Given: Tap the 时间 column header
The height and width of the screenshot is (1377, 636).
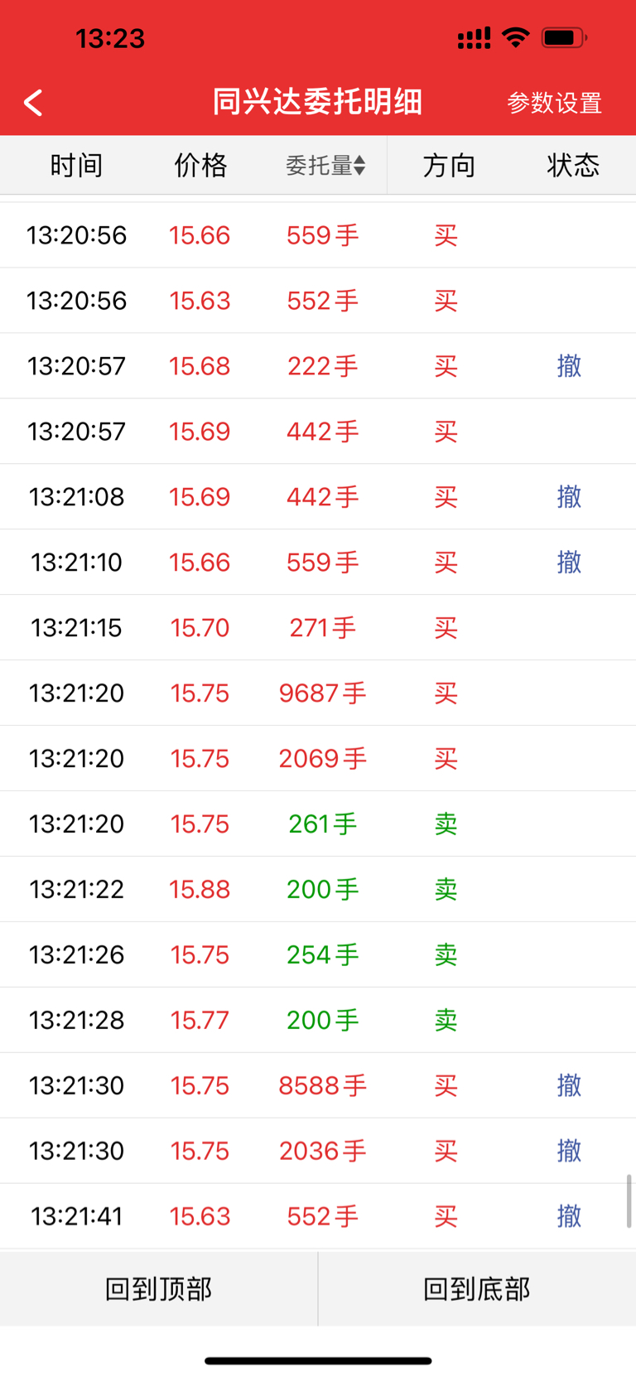Looking at the screenshot, I should pyautogui.click(x=76, y=166).
